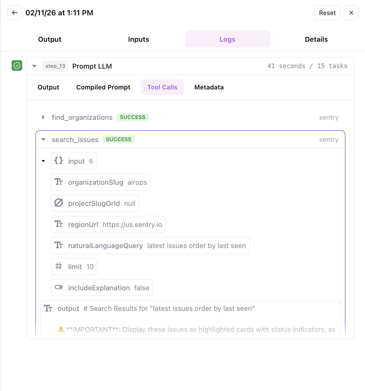Click the curly braces input object icon
The height and width of the screenshot is (391, 365).
click(x=59, y=161)
